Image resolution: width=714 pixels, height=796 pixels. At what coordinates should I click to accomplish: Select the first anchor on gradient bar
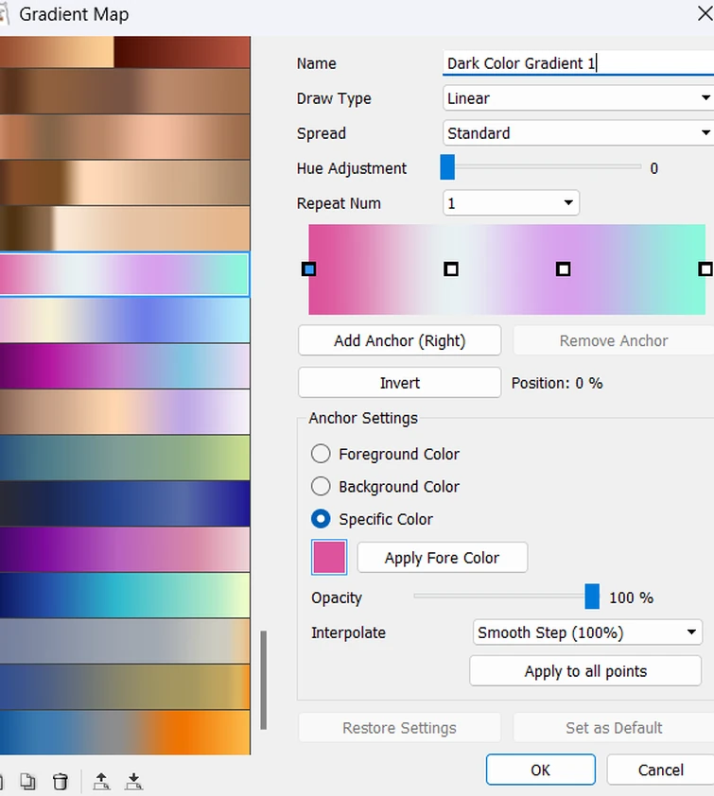click(308, 269)
